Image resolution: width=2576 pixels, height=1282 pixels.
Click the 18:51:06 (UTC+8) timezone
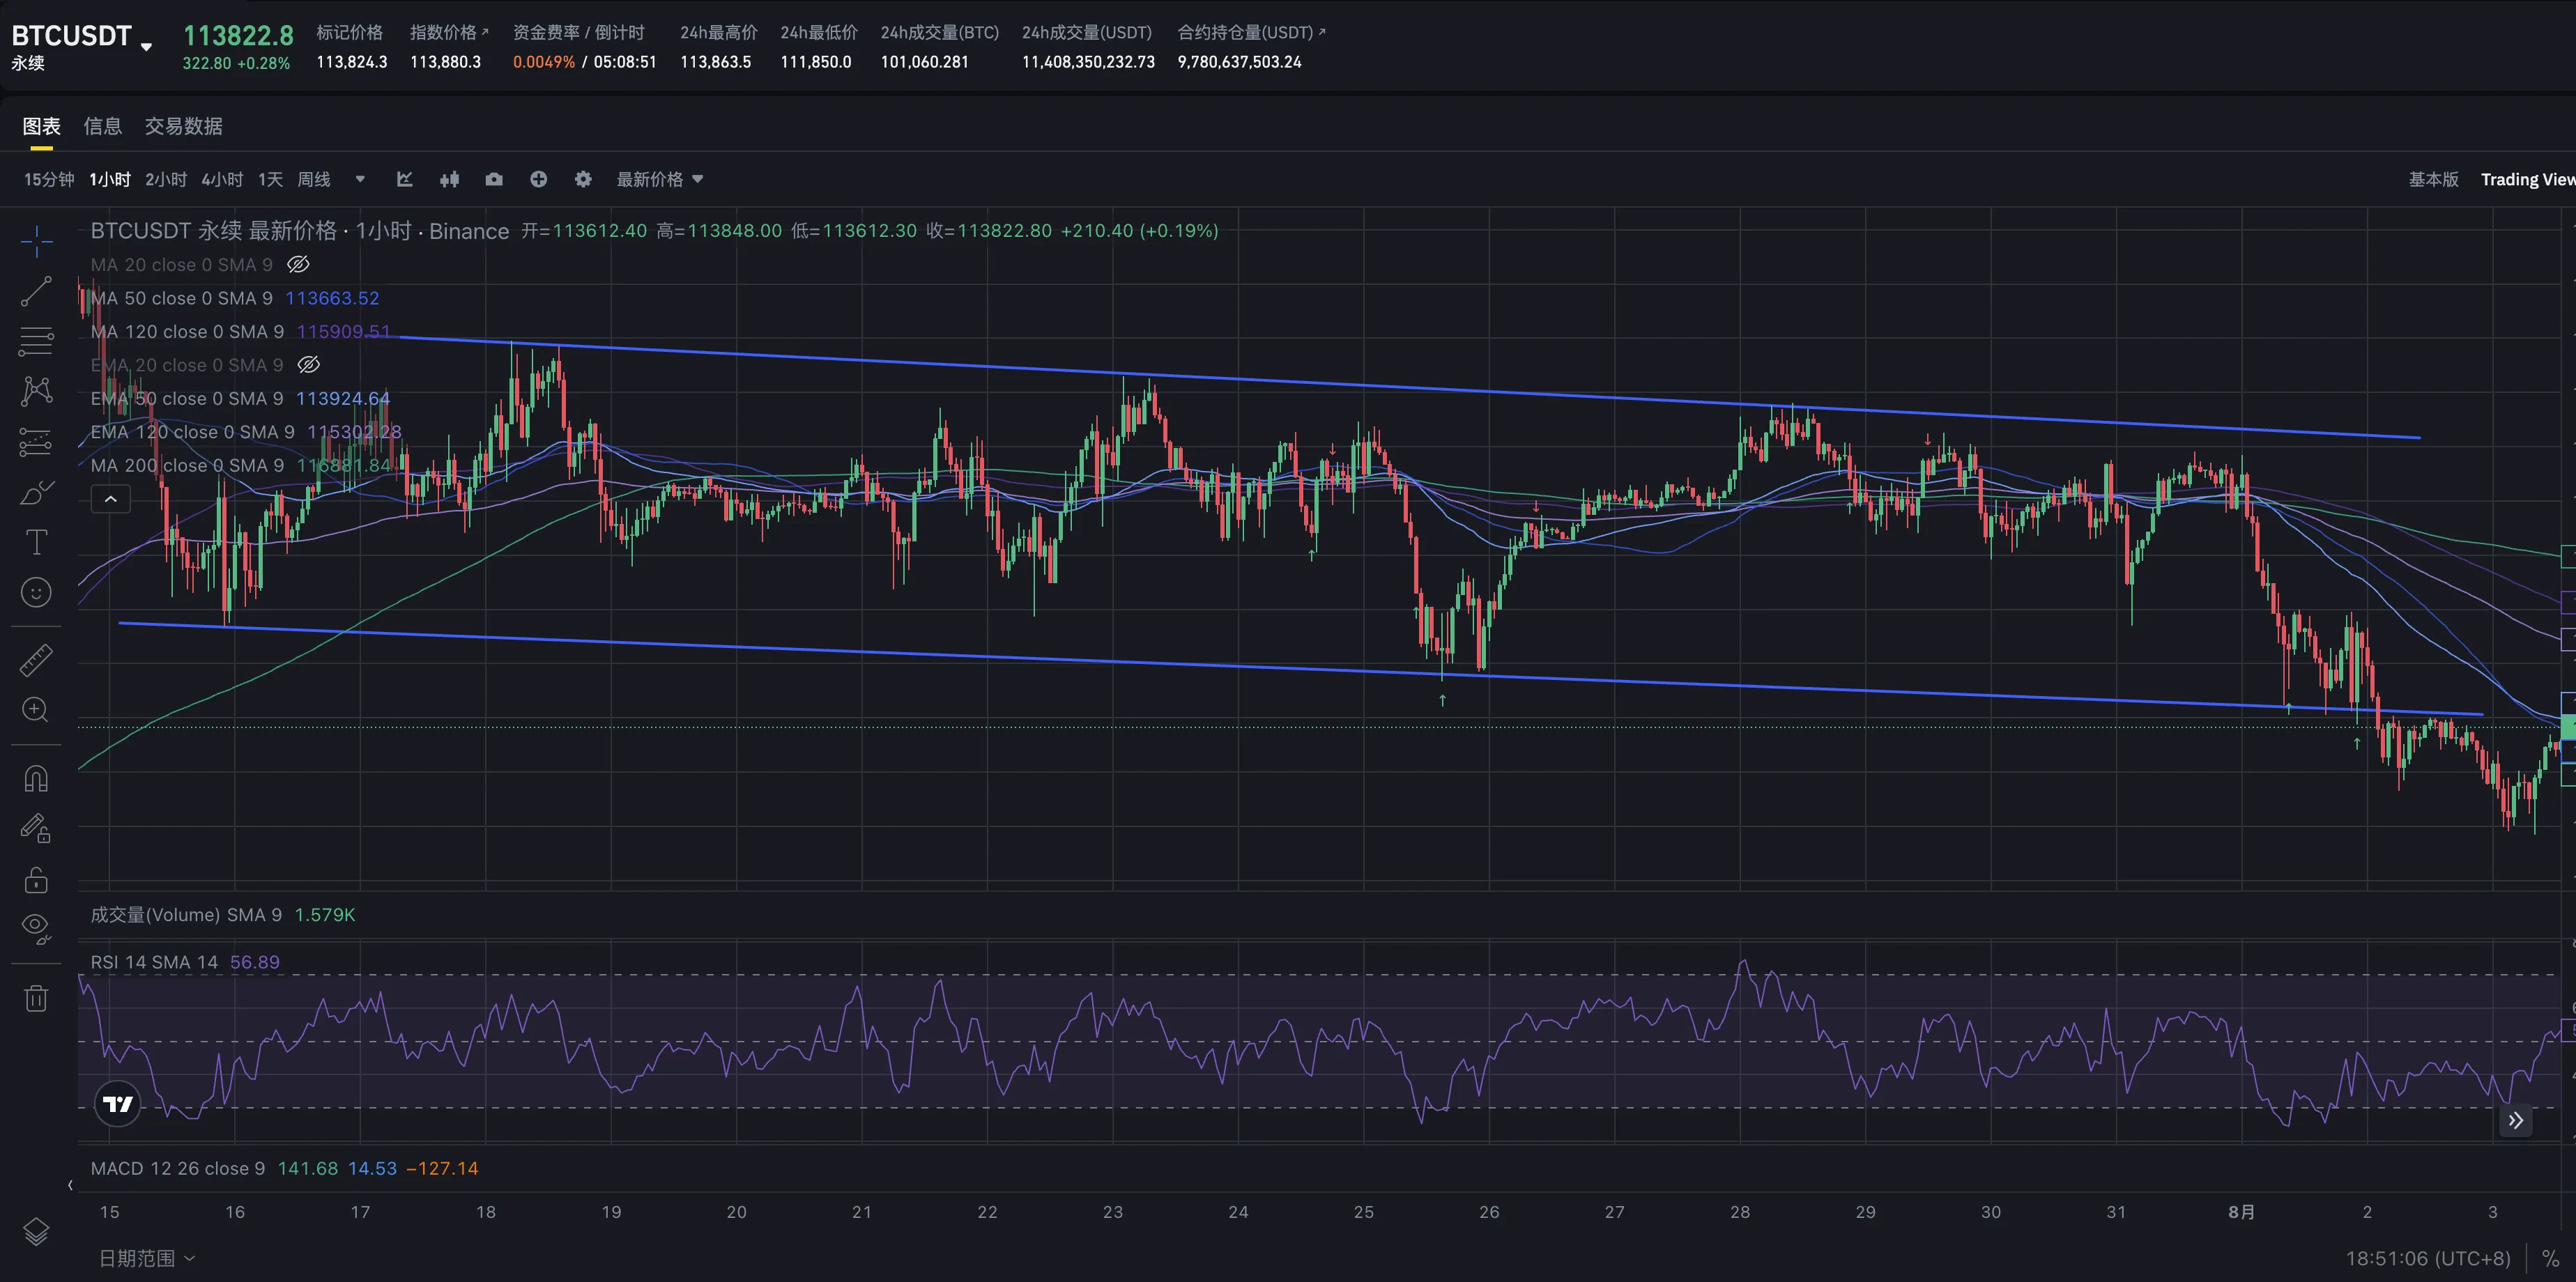click(x=2428, y=1258)
